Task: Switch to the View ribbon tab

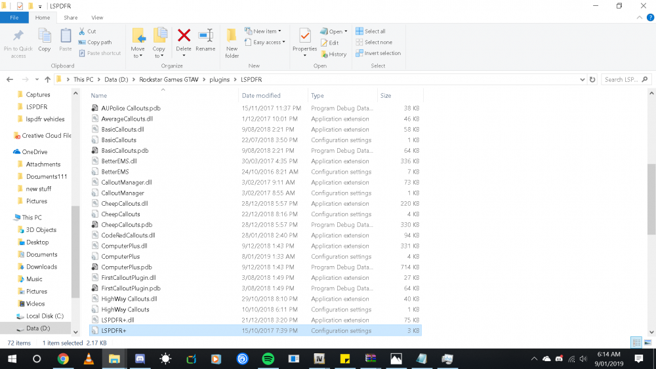Action: point(97,18)
